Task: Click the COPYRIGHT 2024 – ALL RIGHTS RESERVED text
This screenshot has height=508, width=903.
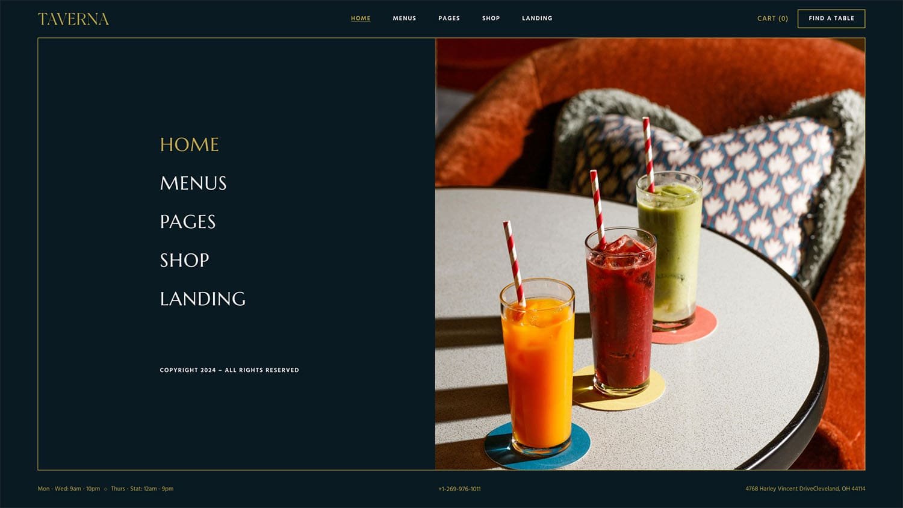Action: coord(229,370)
